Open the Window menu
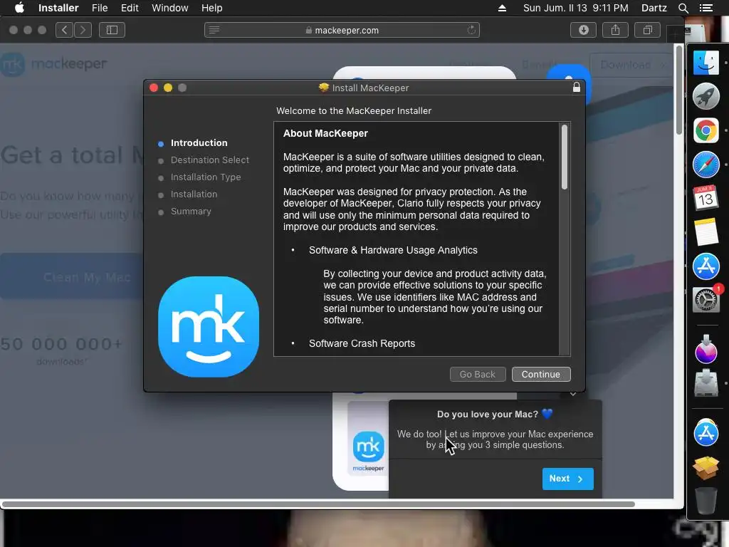 tap(169, 8)
